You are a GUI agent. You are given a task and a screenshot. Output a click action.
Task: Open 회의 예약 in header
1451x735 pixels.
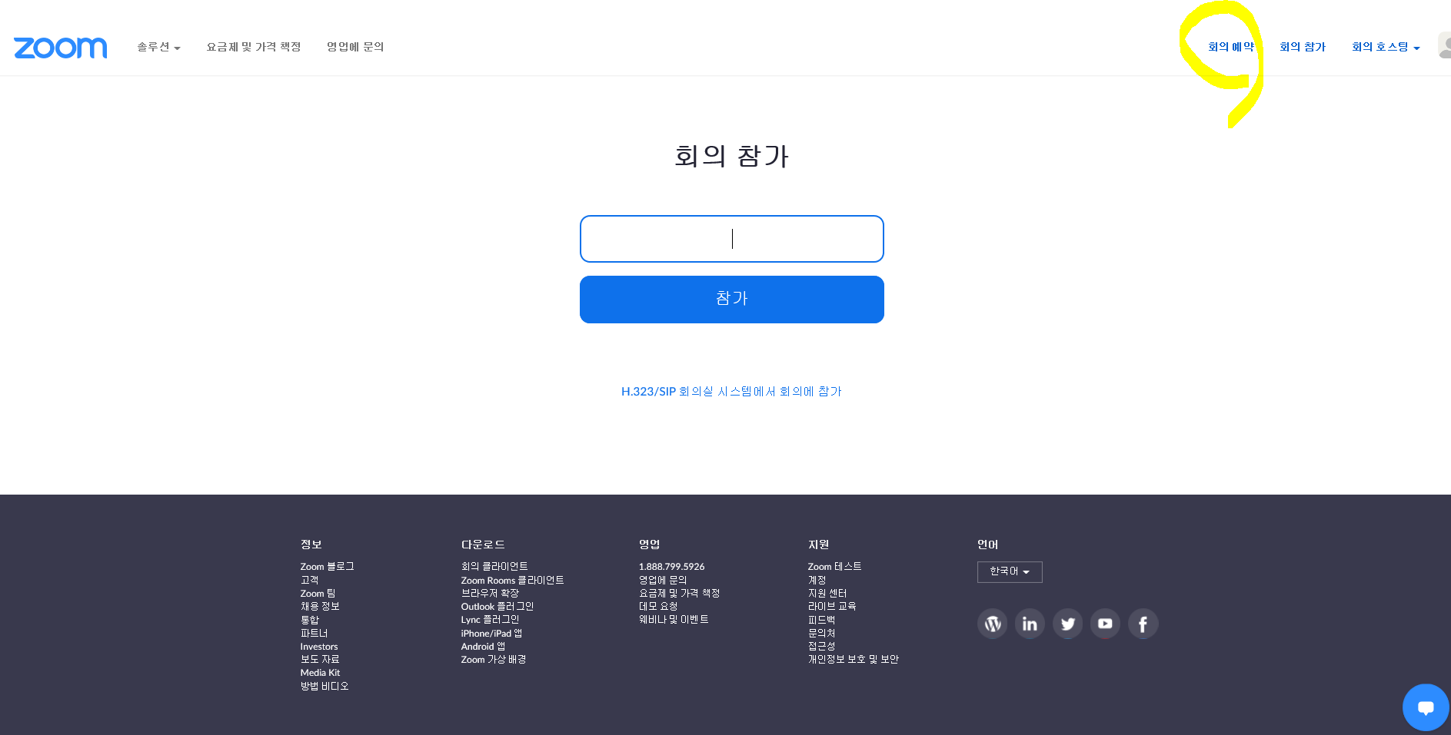[1231, 47]
